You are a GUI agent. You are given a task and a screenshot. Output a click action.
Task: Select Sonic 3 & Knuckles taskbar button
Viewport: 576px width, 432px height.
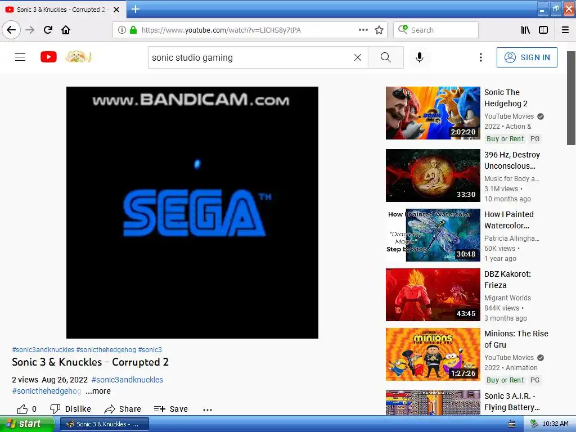[104, 424]
